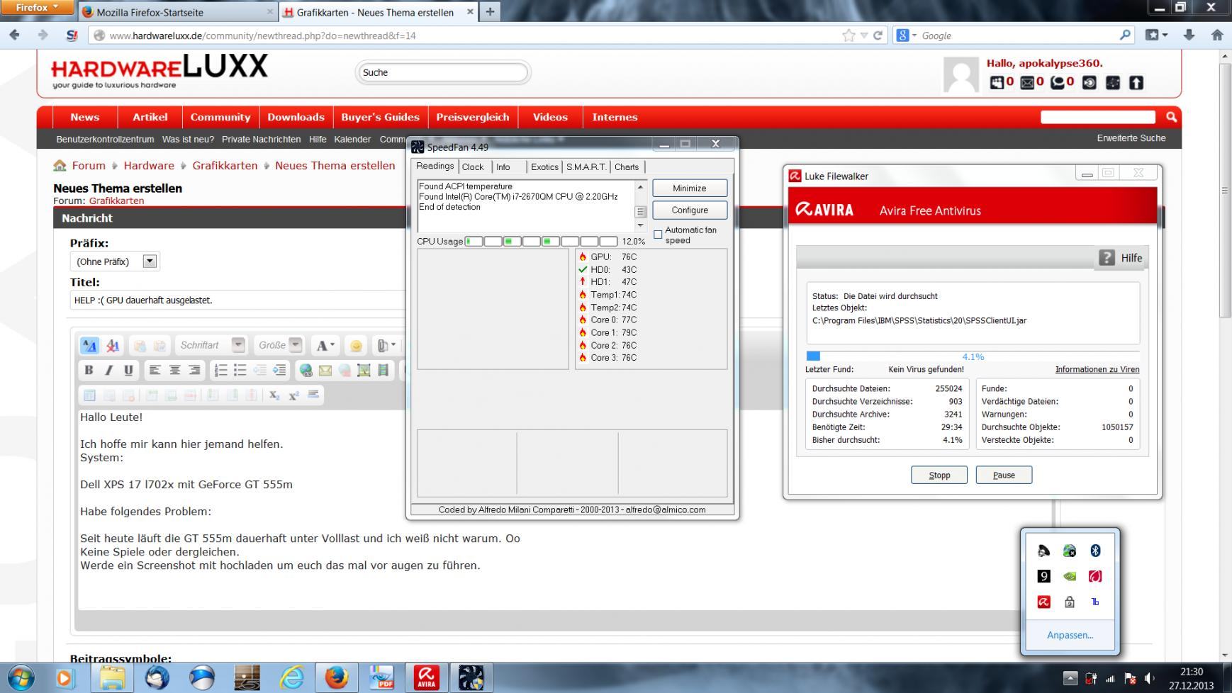The image size is (1232, 693).
Task: Insert a numbered list
Action: click(220, 370)
